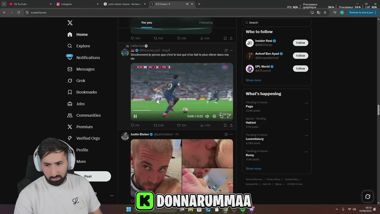Click Grok explain icon on Kalamar_izy3 post
Image resolution: width=380 pixels, height=214 pixels.
pos(226,51)
